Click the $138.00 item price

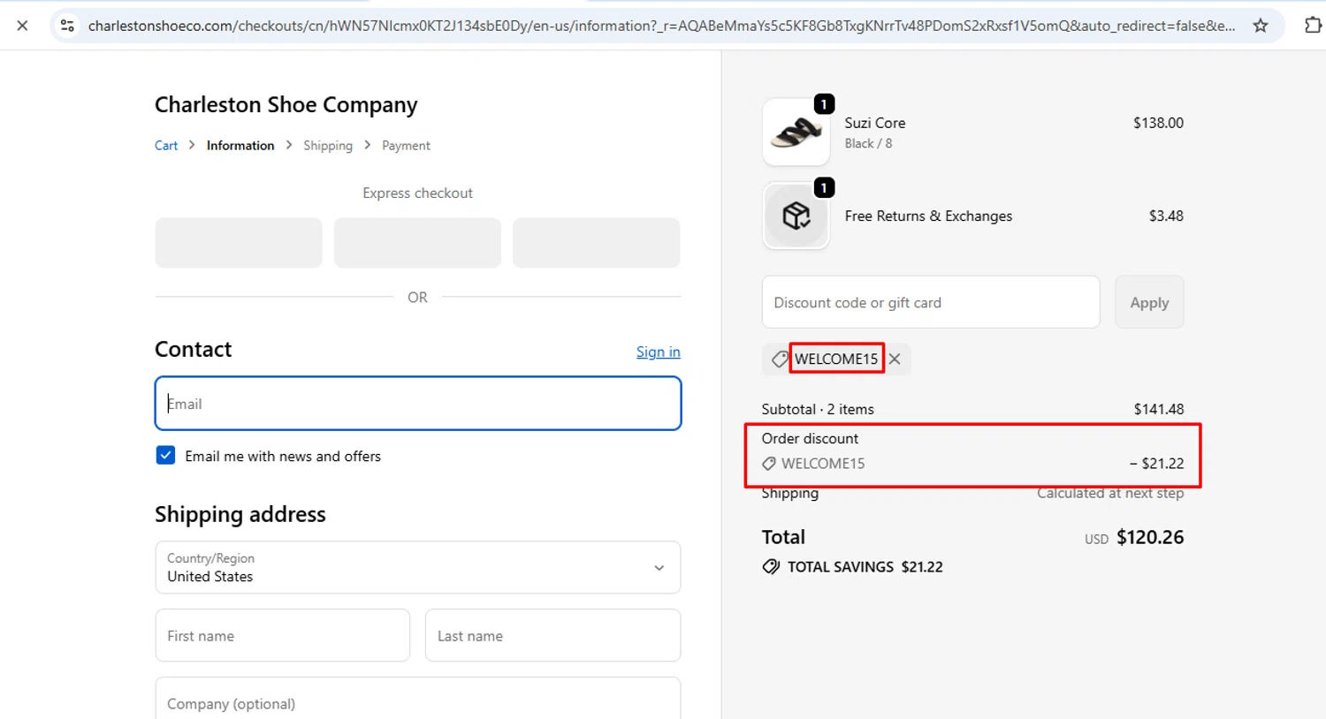tap(1158, 123)
